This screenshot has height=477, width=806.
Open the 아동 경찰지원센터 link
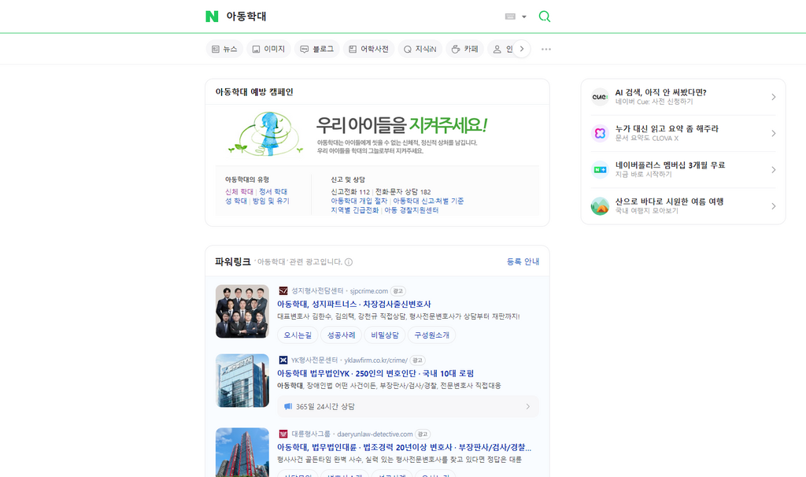coord(411,210)
